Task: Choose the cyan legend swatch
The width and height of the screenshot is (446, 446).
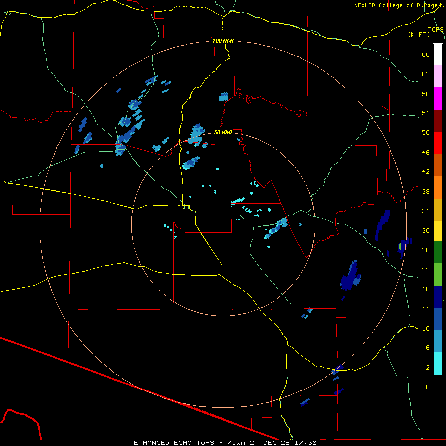Action: pos(438,363)
